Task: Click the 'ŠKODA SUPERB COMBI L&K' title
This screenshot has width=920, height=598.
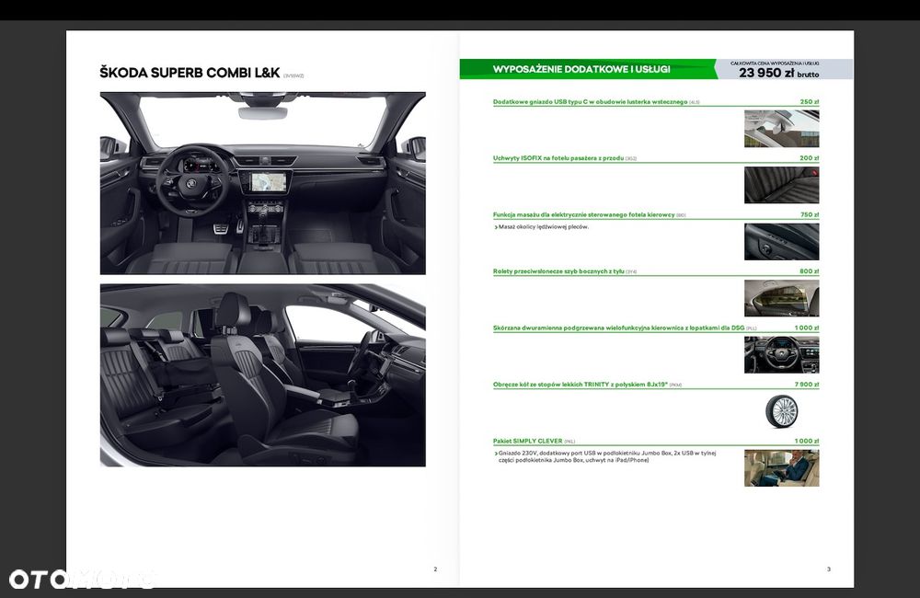Action: [x=190, y=73]
